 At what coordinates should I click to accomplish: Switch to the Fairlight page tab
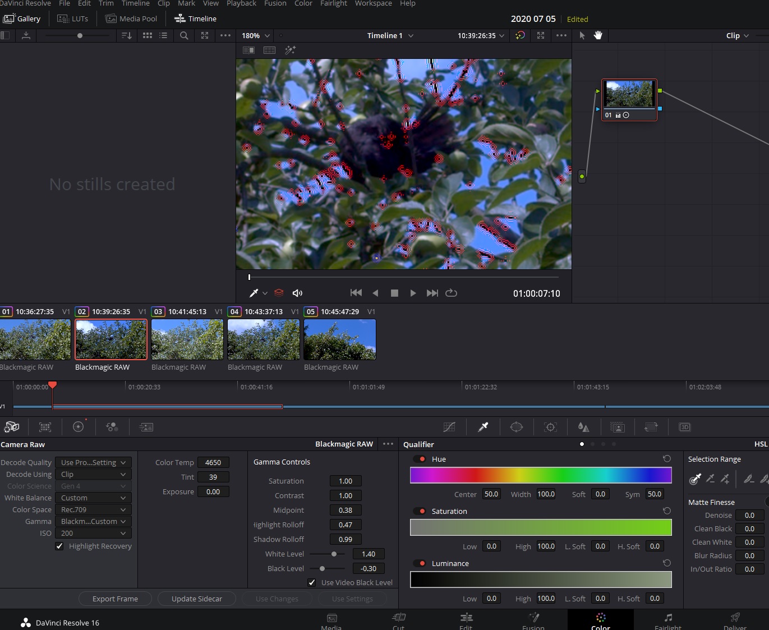(x=667, y=620)
